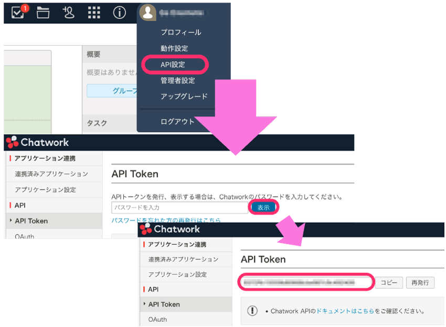The height and width of the screenshot is (327, 446).
Task: Click the 再発行 button
Action: pos(420,282)
